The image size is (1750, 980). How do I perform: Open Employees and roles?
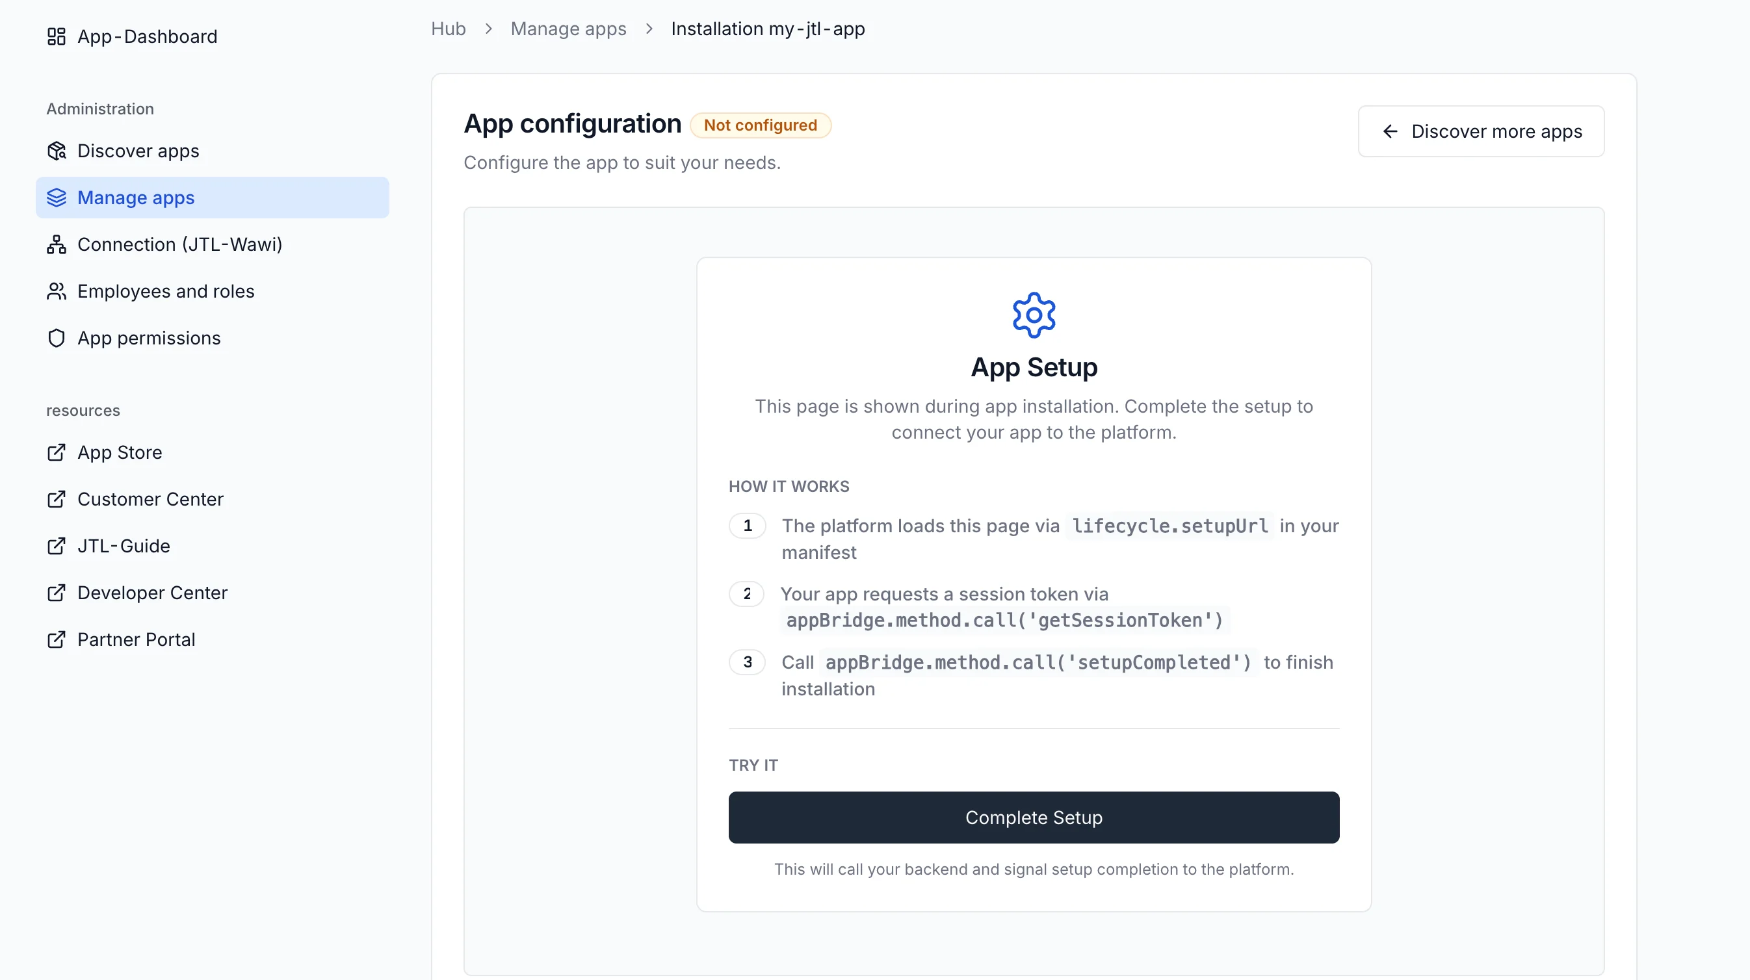(x=212, y=291)
